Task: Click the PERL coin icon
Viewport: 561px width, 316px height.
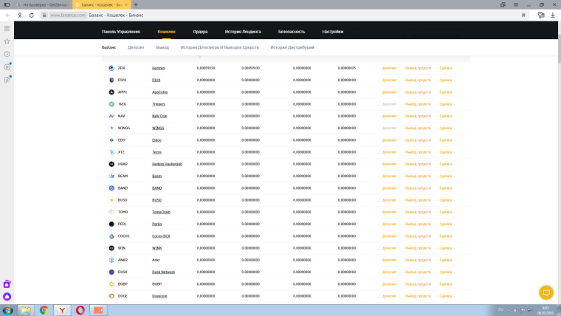Action: click(x=111, y=224)
